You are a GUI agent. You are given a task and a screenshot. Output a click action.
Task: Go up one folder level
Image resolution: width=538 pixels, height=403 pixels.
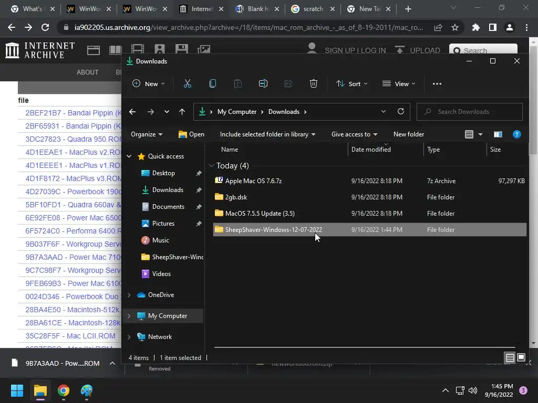(182, 112)
